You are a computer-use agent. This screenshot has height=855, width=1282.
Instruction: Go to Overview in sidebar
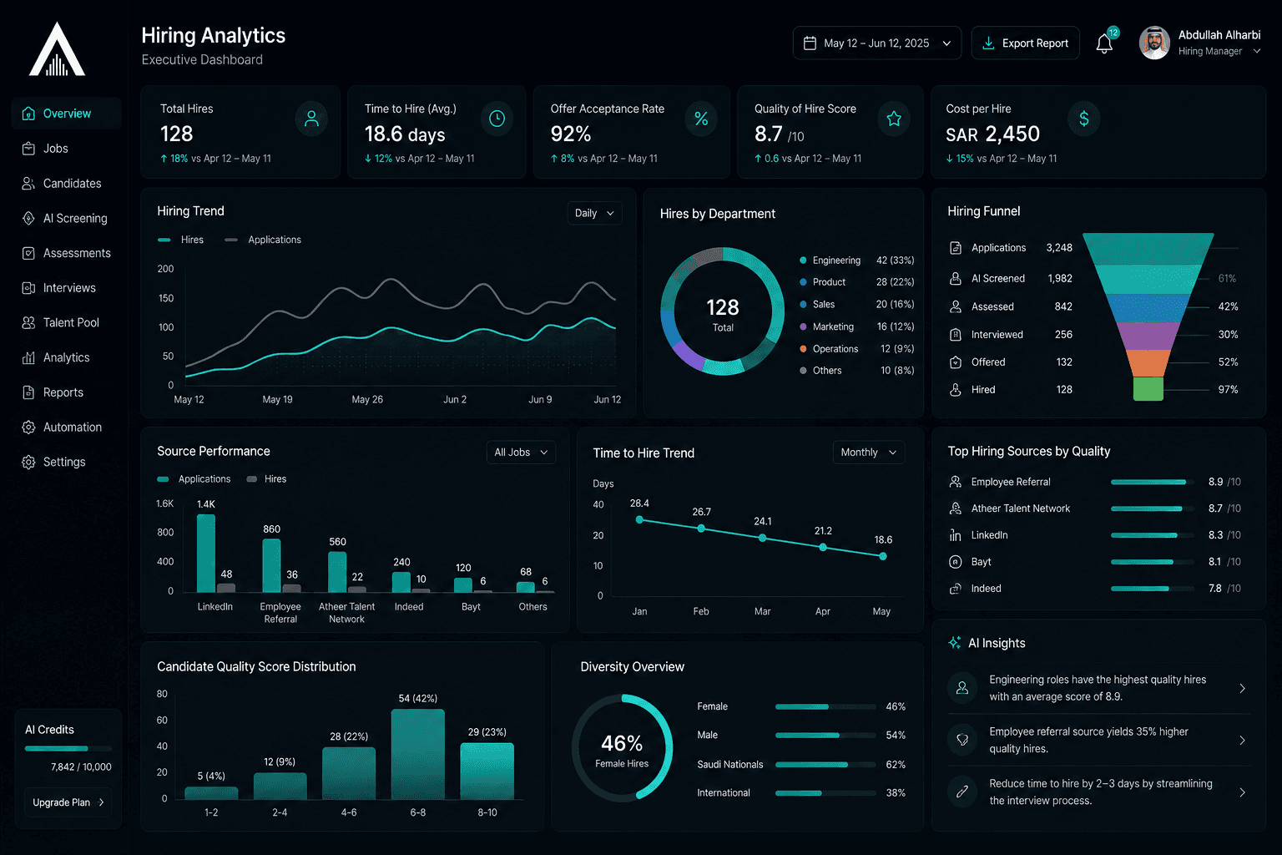[x=67, y=114]
